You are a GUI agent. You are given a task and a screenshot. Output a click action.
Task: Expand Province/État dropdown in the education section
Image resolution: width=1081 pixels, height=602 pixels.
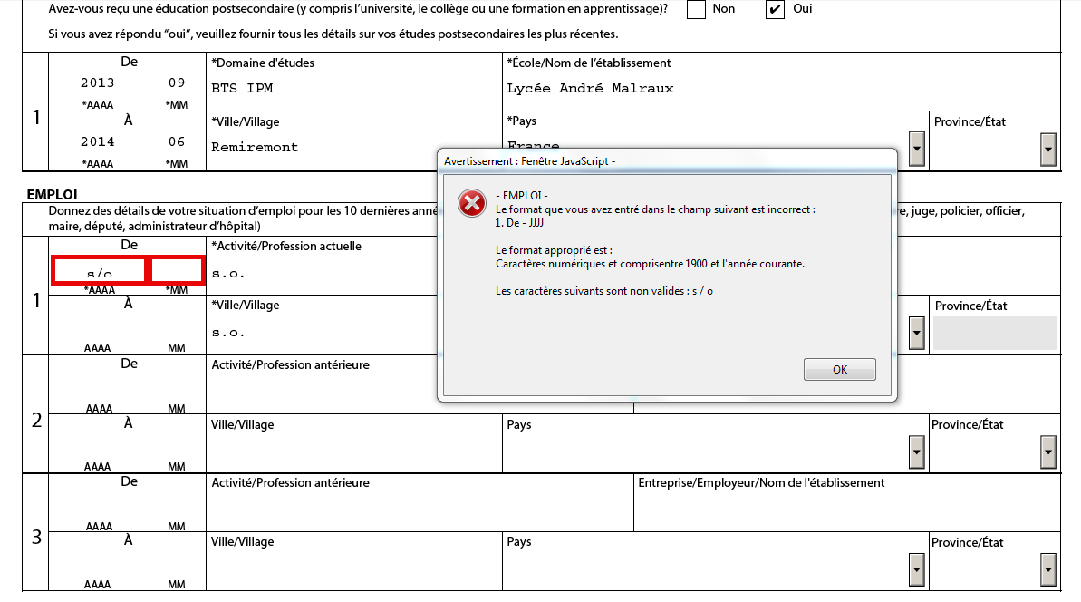click(1048, 148)
